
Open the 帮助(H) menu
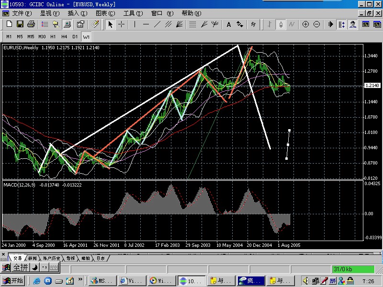point(191,13)
